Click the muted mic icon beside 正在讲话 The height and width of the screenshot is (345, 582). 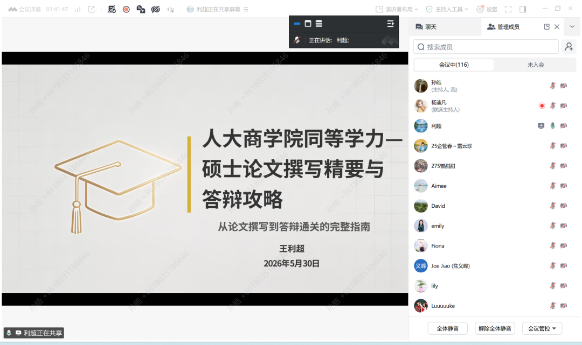[297, 40]
